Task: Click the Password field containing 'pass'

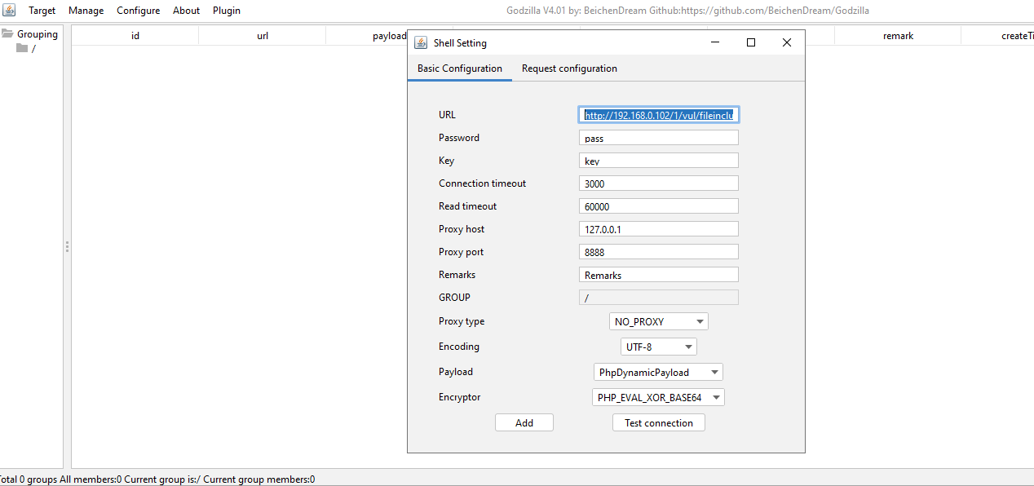Action: tap(659, 138)
